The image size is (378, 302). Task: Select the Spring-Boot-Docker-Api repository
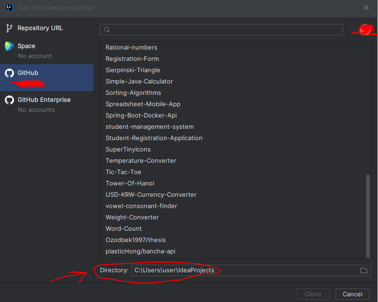coord(235,116)
